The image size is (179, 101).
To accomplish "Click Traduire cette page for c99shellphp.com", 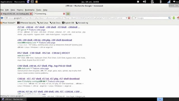I will [47, 43].
